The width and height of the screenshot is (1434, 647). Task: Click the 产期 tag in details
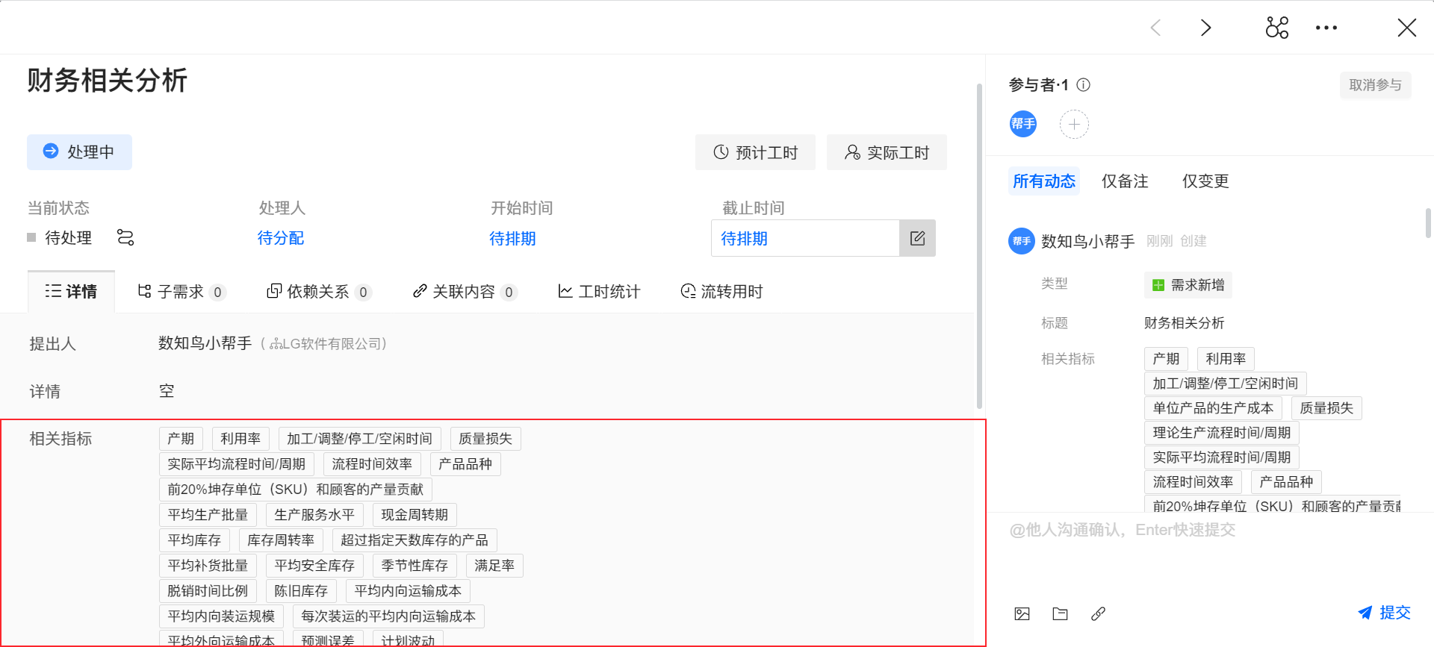click(181, 439)
